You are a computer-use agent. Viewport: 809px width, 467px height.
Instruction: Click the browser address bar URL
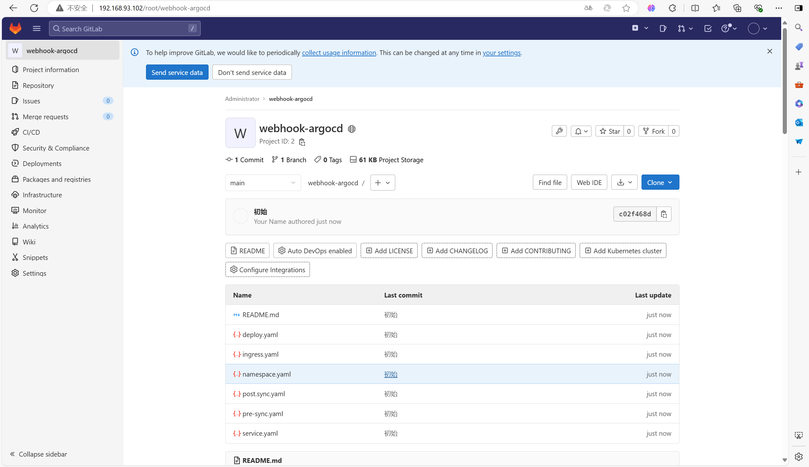click(155, 8)
